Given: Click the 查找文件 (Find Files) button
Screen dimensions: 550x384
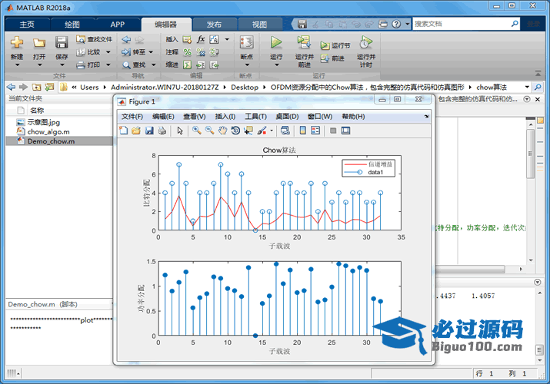Looking at the screenshot, I should tap(94, 39).
